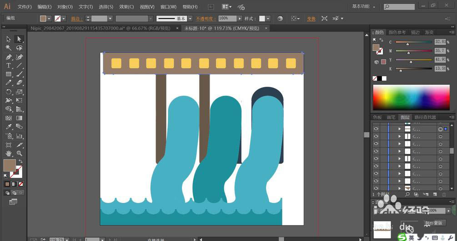
Task: Swap fill and stroke colors arrow
Action: click(x=20, y=162)
